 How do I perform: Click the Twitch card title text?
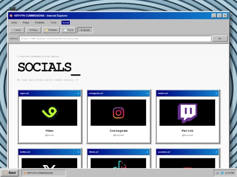(187, 131)
